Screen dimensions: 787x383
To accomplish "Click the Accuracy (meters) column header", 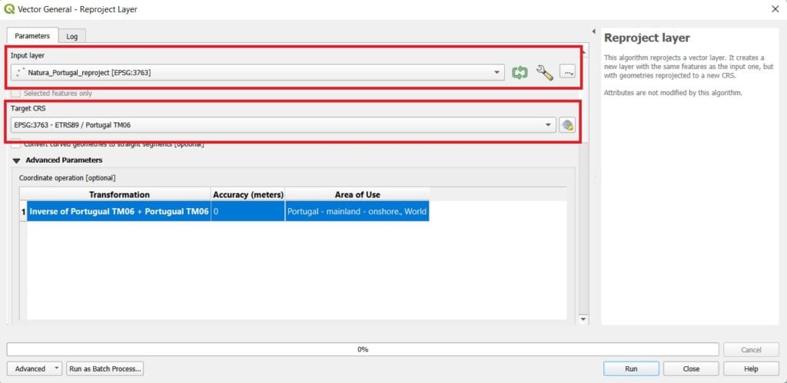I will click(x=248, y=194).
